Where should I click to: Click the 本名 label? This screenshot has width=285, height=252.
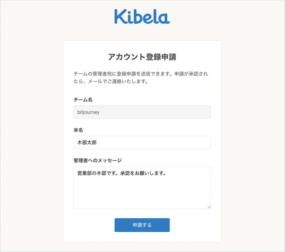pyautogui.click(x=78, y=130)
